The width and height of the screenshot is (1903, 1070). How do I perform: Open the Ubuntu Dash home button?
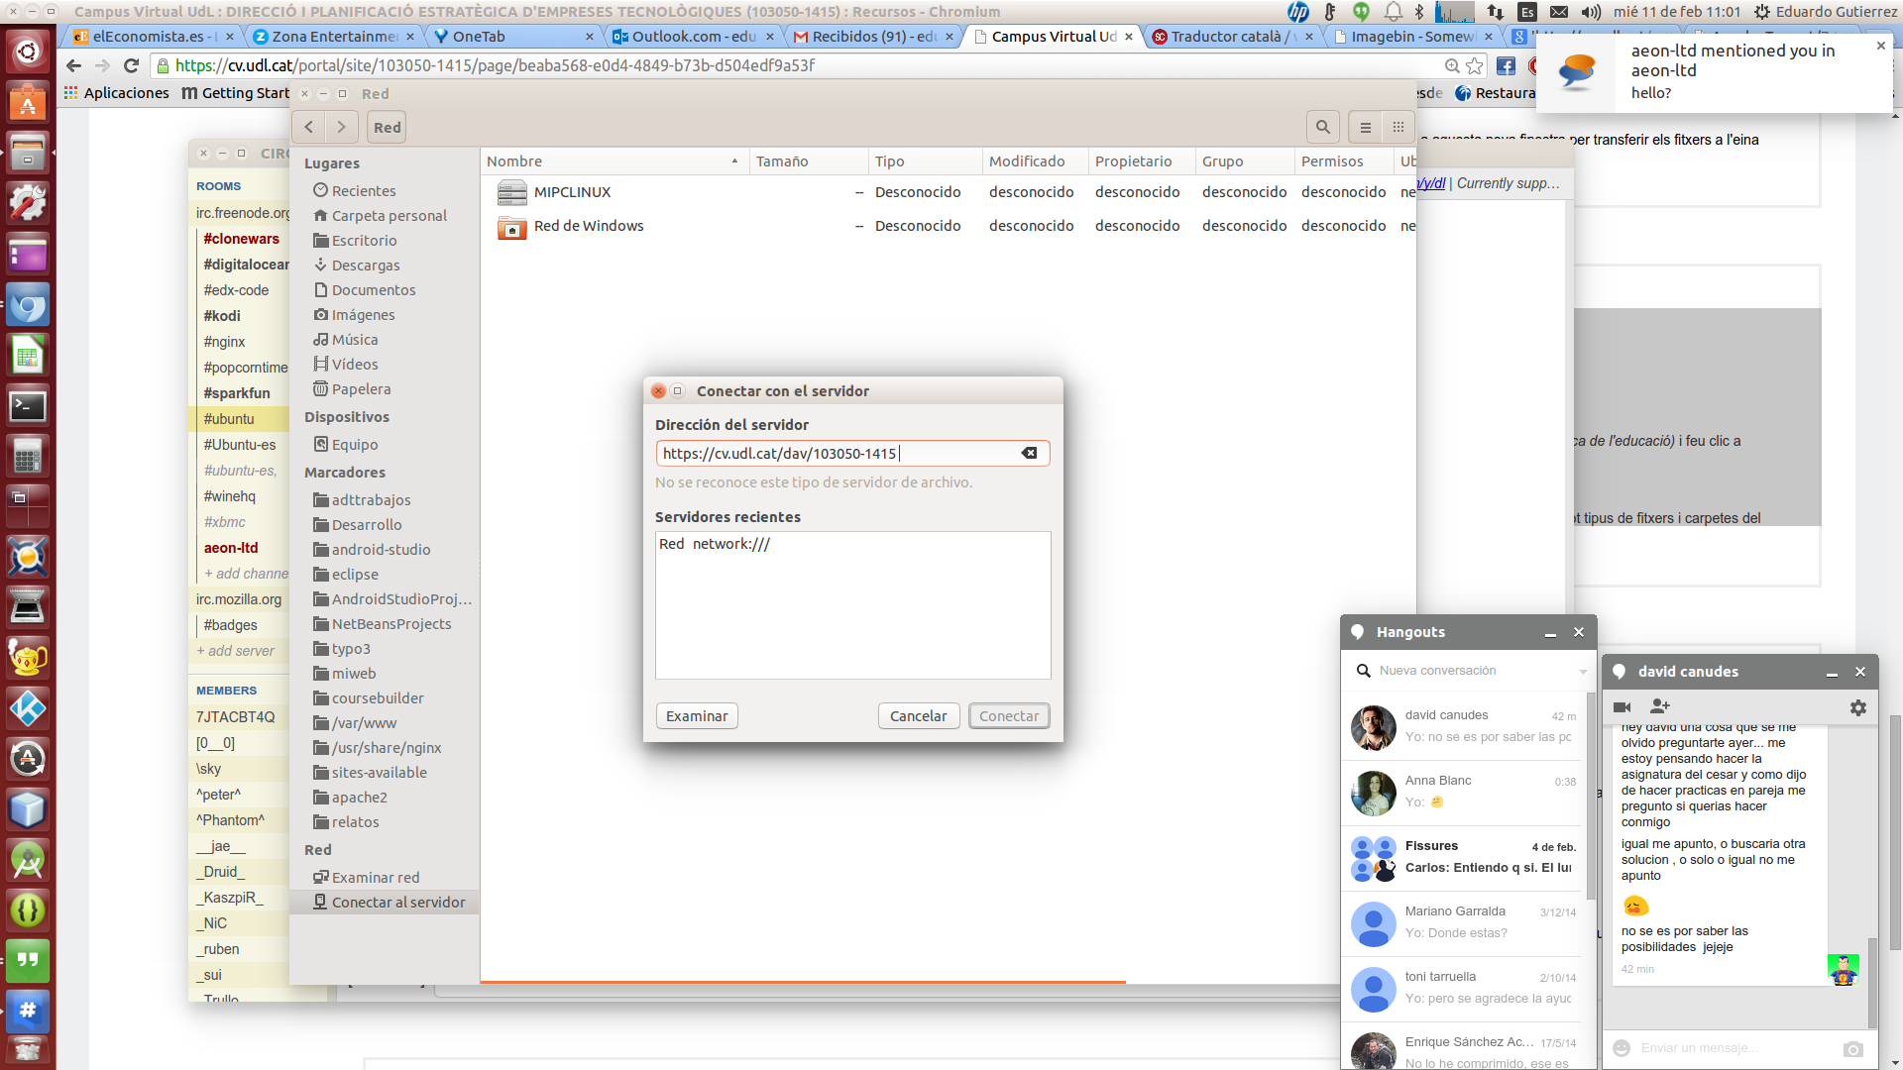[28, 51]
